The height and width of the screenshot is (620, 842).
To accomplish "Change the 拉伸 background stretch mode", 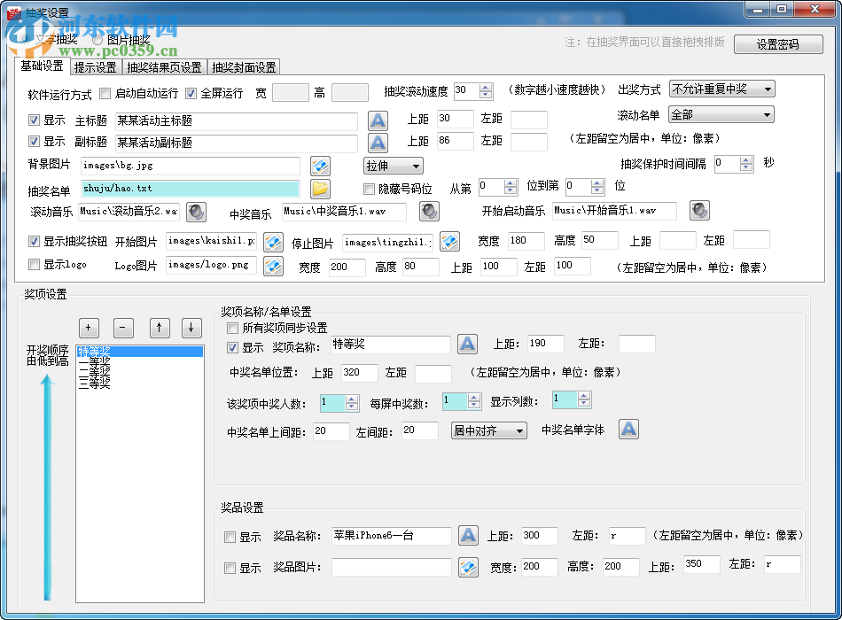I will [393, 165].
